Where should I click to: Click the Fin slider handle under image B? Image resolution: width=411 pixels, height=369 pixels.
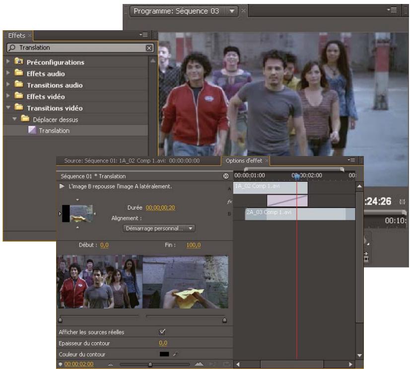click(224, 320)
